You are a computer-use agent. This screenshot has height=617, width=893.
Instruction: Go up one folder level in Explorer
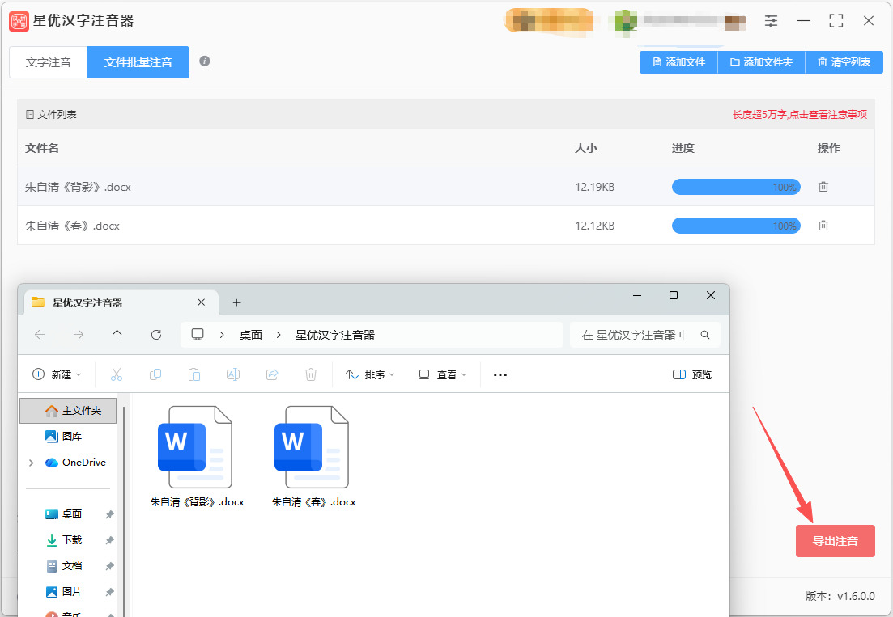pyautogui.click(x=117, y=335)
